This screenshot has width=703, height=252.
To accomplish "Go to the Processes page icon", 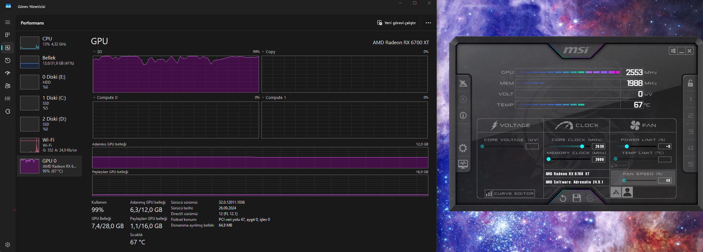I will coord(8,35).
